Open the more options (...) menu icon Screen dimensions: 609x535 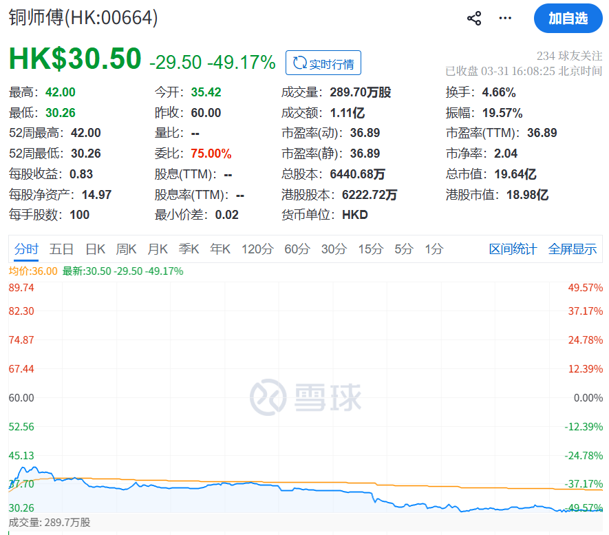[504, 19]
